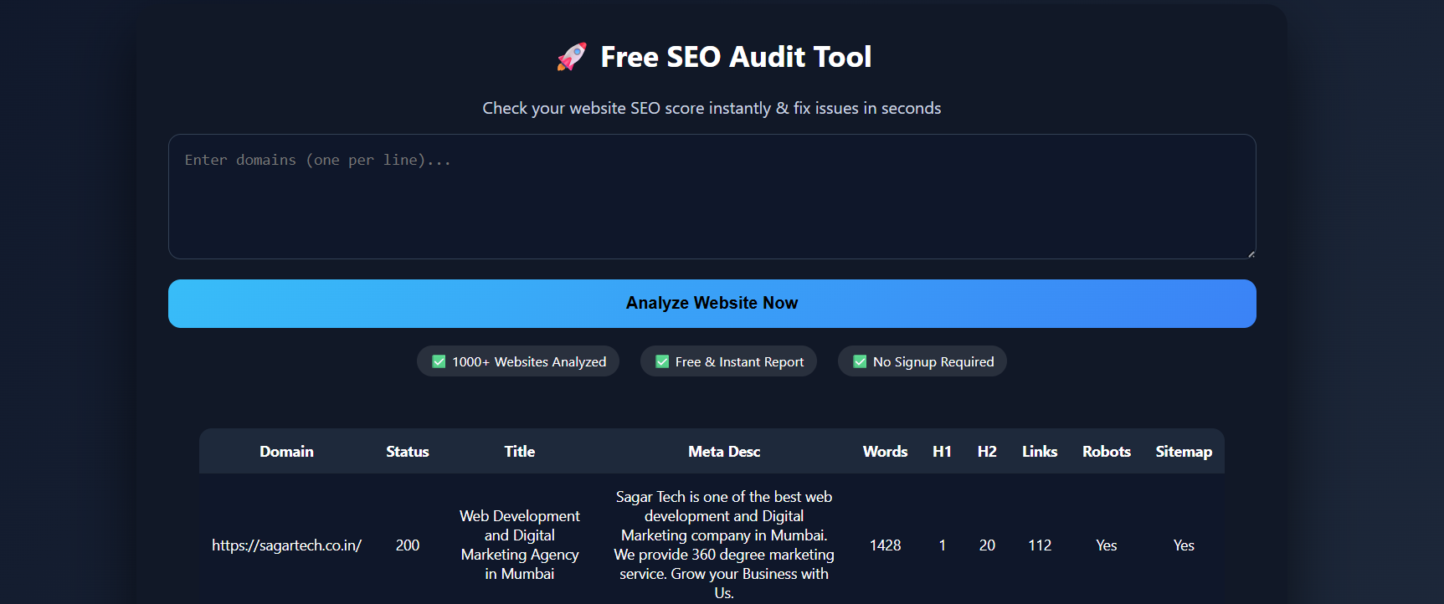
Task: Grab the textarea resize handle corner
Action: click(x=1251, y=254)
